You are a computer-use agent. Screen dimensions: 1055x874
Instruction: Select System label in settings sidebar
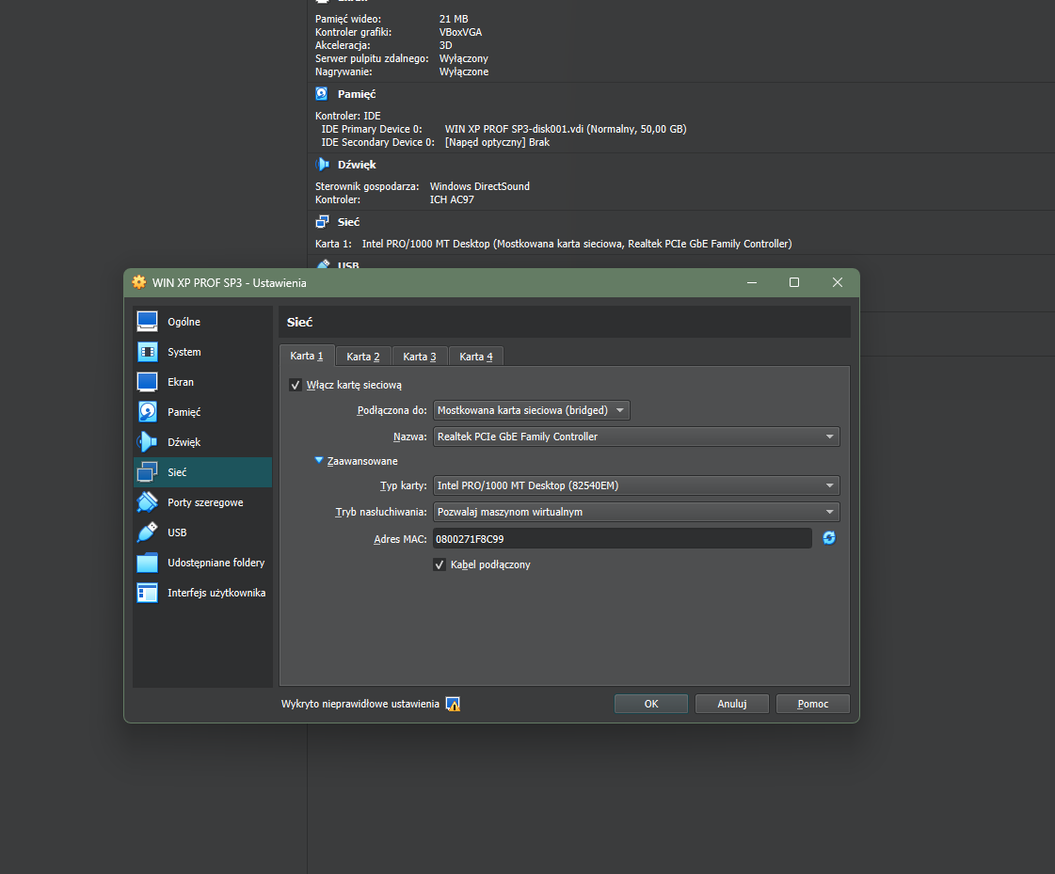coord(184,352)
